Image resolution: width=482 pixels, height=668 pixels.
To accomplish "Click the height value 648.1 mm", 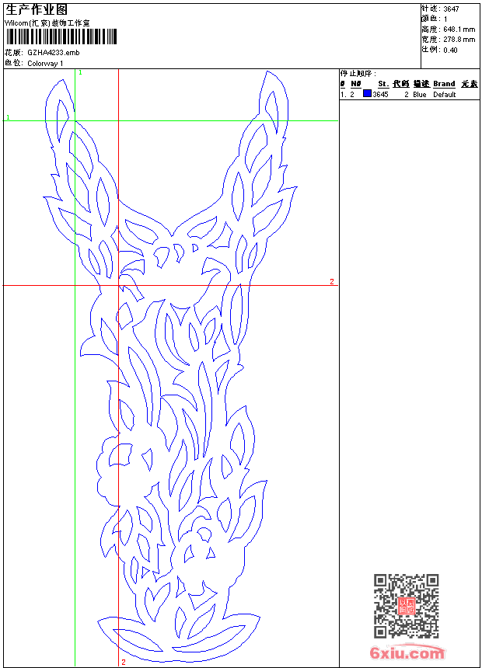I will [x=459, y=29].
